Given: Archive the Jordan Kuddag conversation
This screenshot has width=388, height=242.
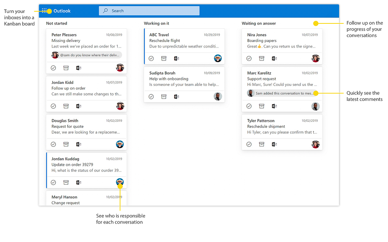Looking at the screenshot, I should [66, 182].
